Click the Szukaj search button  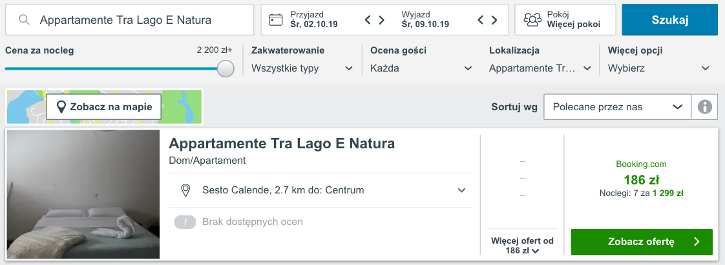pyautogui.click(x=669, y=20)
